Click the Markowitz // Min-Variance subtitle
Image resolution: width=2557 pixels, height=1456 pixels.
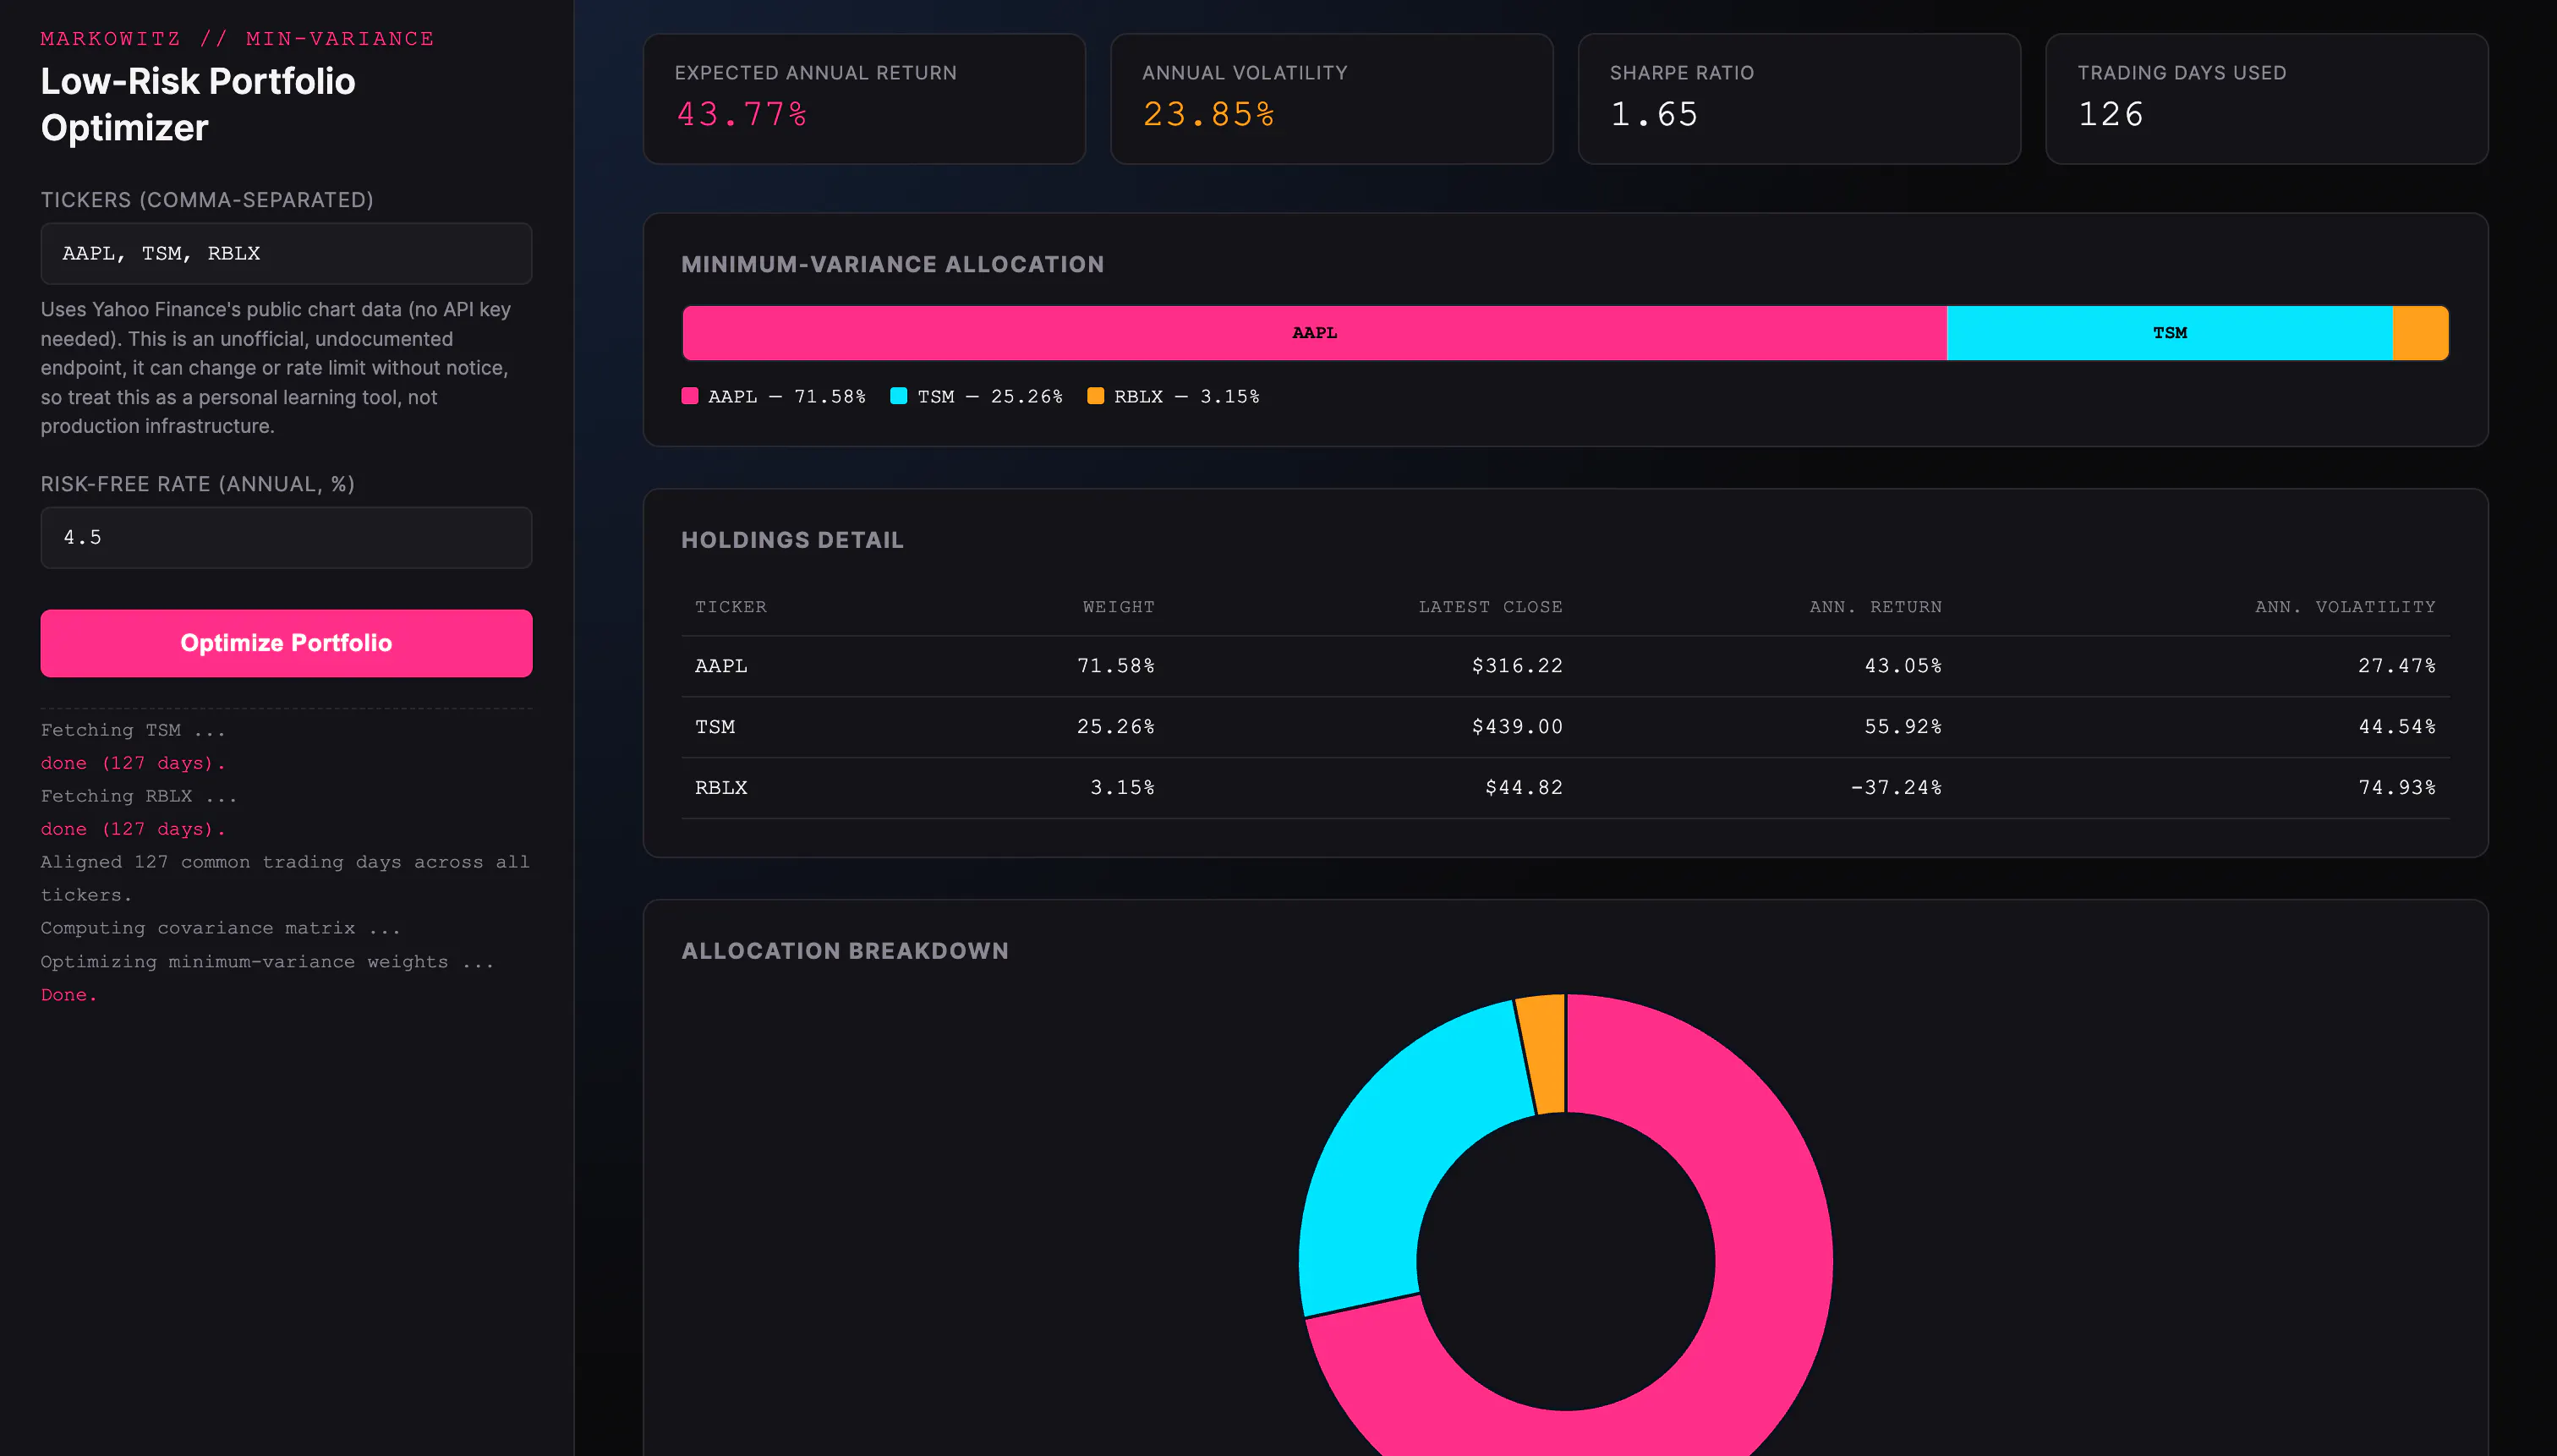click(238, 39)
